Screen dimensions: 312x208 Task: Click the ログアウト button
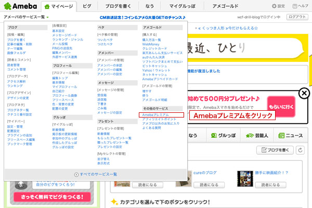point(297,17)
